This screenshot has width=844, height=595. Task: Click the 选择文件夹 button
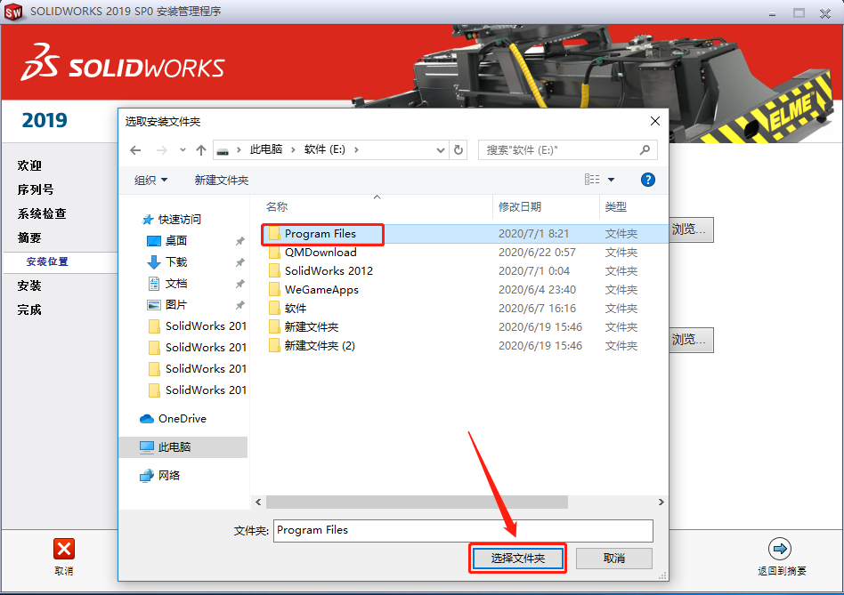coord(517,559)
